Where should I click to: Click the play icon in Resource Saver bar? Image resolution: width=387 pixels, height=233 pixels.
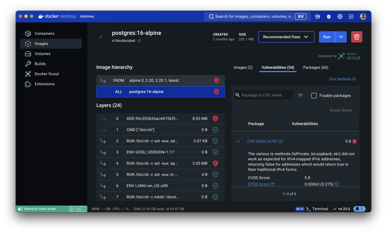coord(72,209)
